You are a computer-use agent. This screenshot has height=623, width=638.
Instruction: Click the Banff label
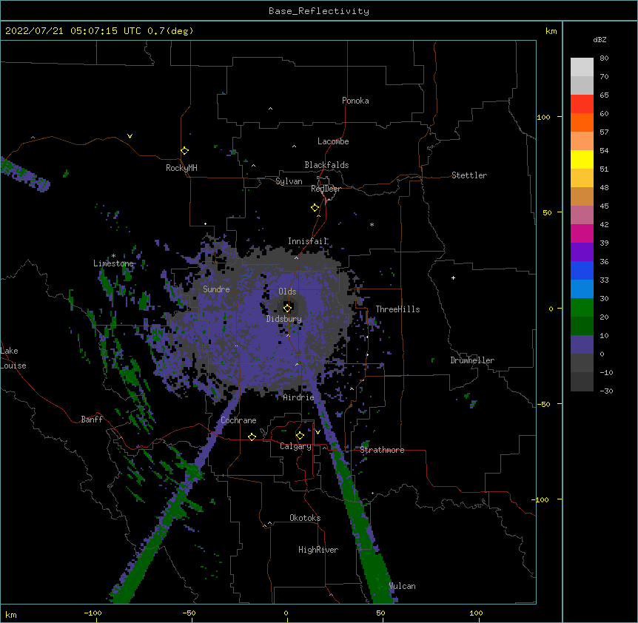click(x=92, y=420)
